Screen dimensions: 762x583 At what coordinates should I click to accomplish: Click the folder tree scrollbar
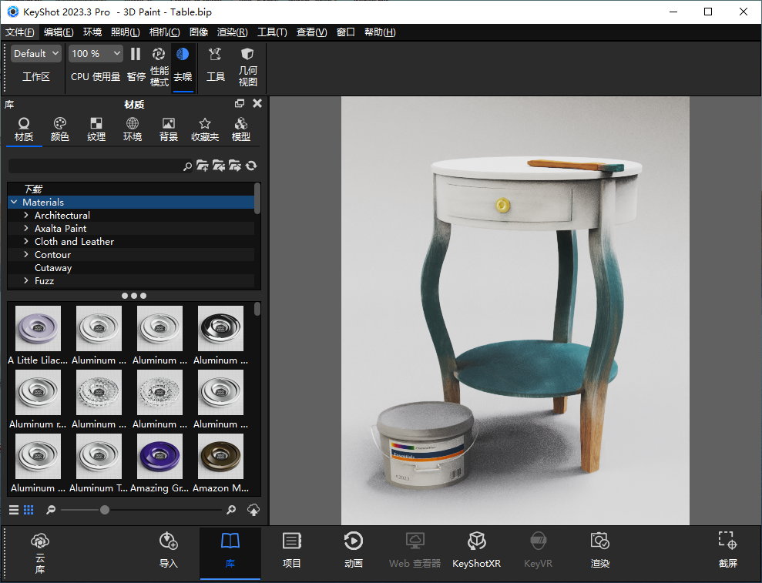click(257, 198)
